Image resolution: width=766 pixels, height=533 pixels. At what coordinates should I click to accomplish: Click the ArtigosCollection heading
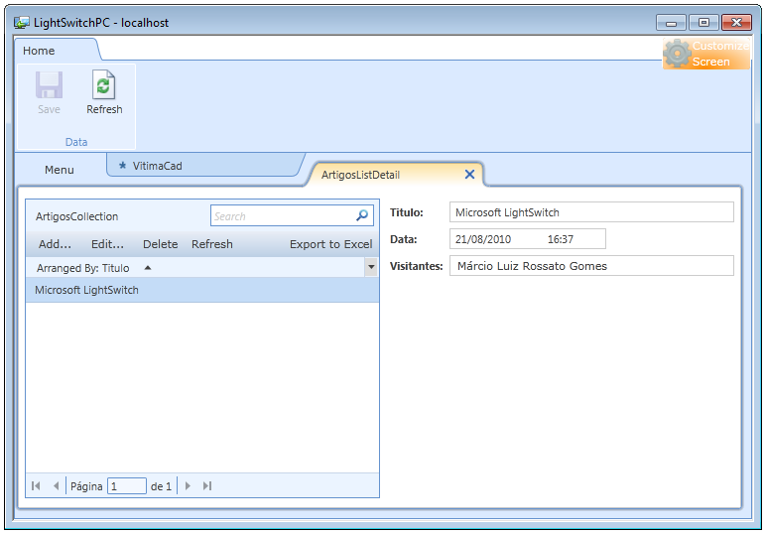[76, 216]
